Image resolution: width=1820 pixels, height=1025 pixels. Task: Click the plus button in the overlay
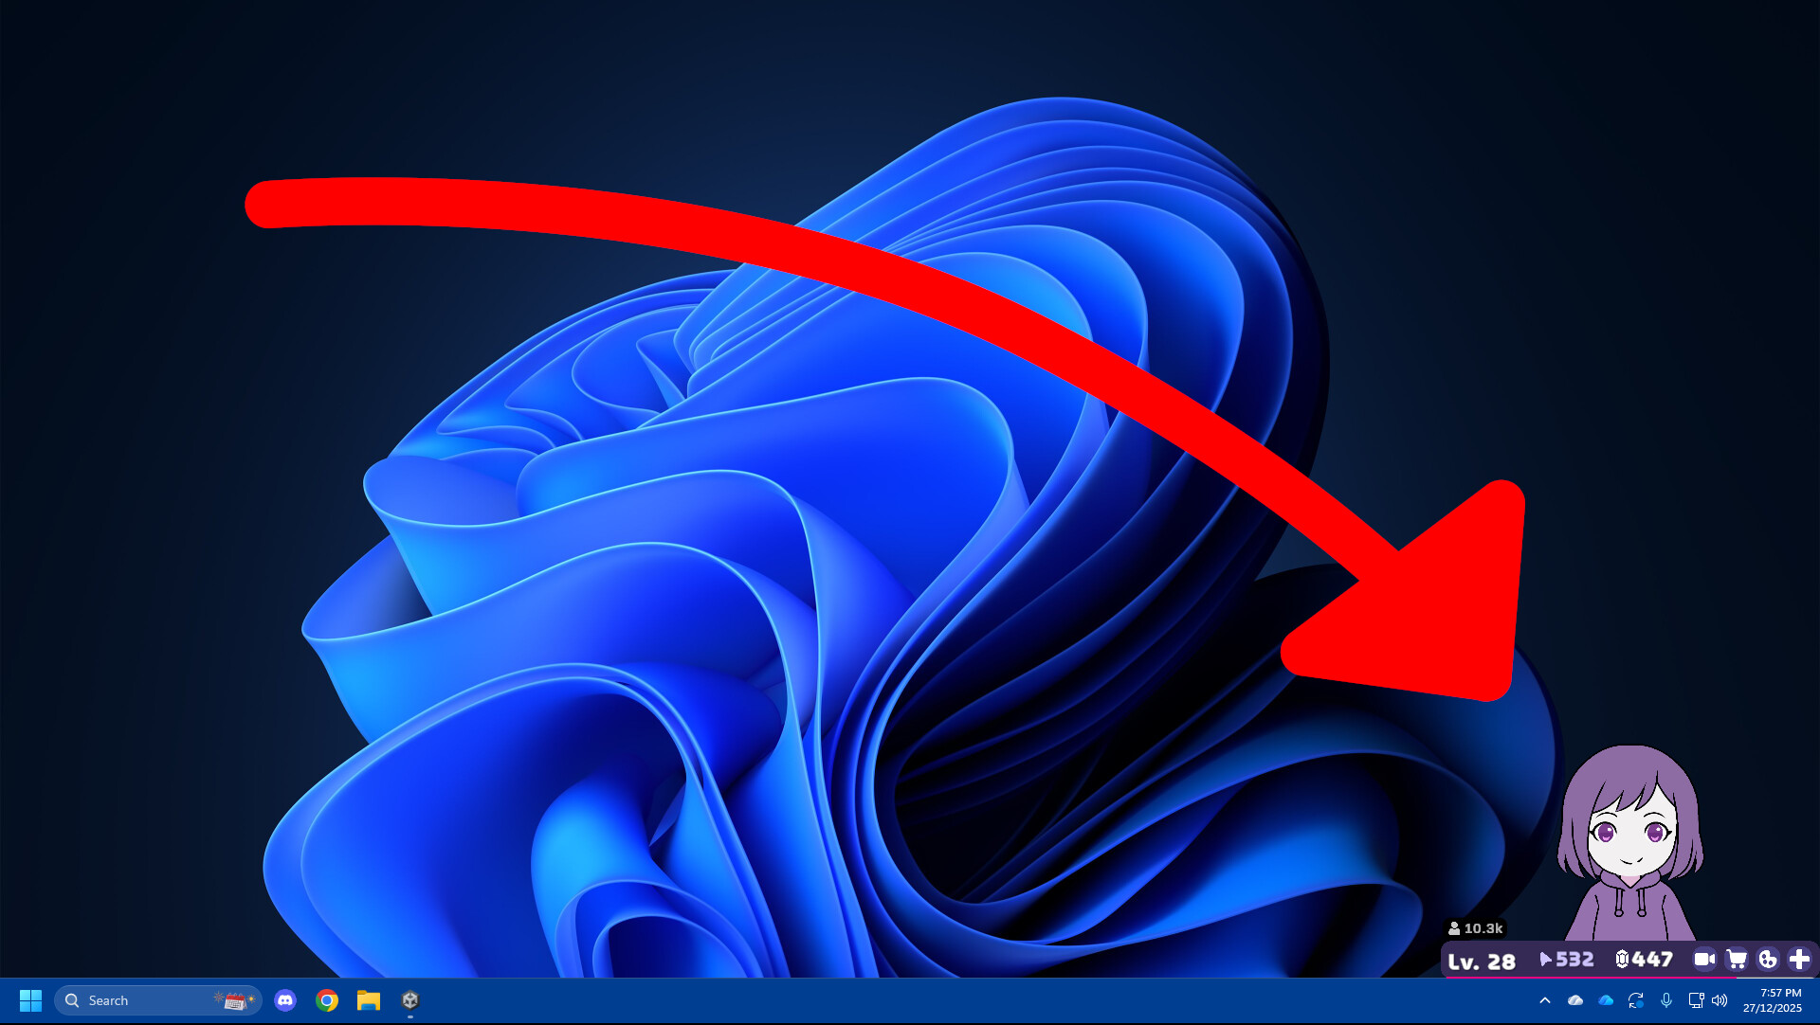coord(1799,960)
